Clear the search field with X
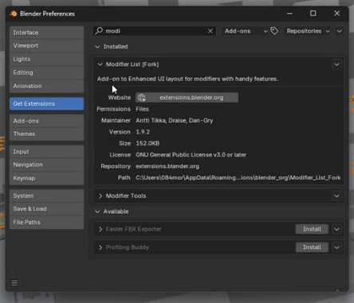Screen dimensions: 354x303 pos(210,31)
